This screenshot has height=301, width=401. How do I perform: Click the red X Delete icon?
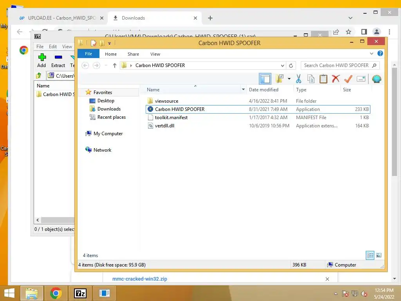[x=336, y=79]
